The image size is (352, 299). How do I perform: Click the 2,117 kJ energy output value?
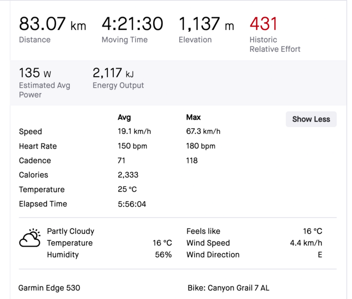click(113, 73)
